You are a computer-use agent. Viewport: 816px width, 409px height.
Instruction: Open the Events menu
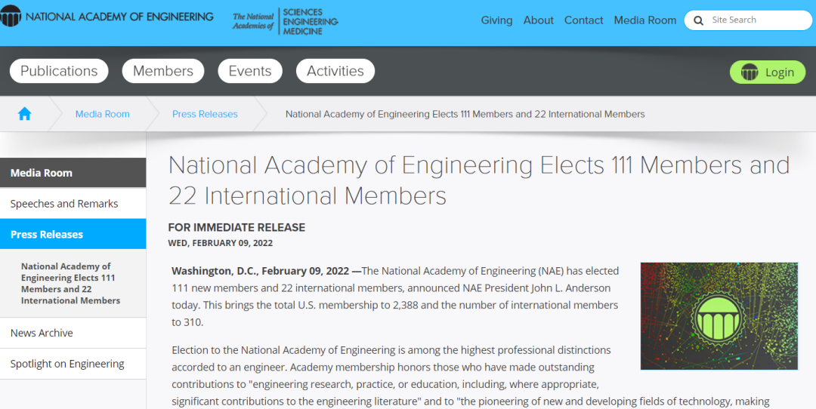250,71
